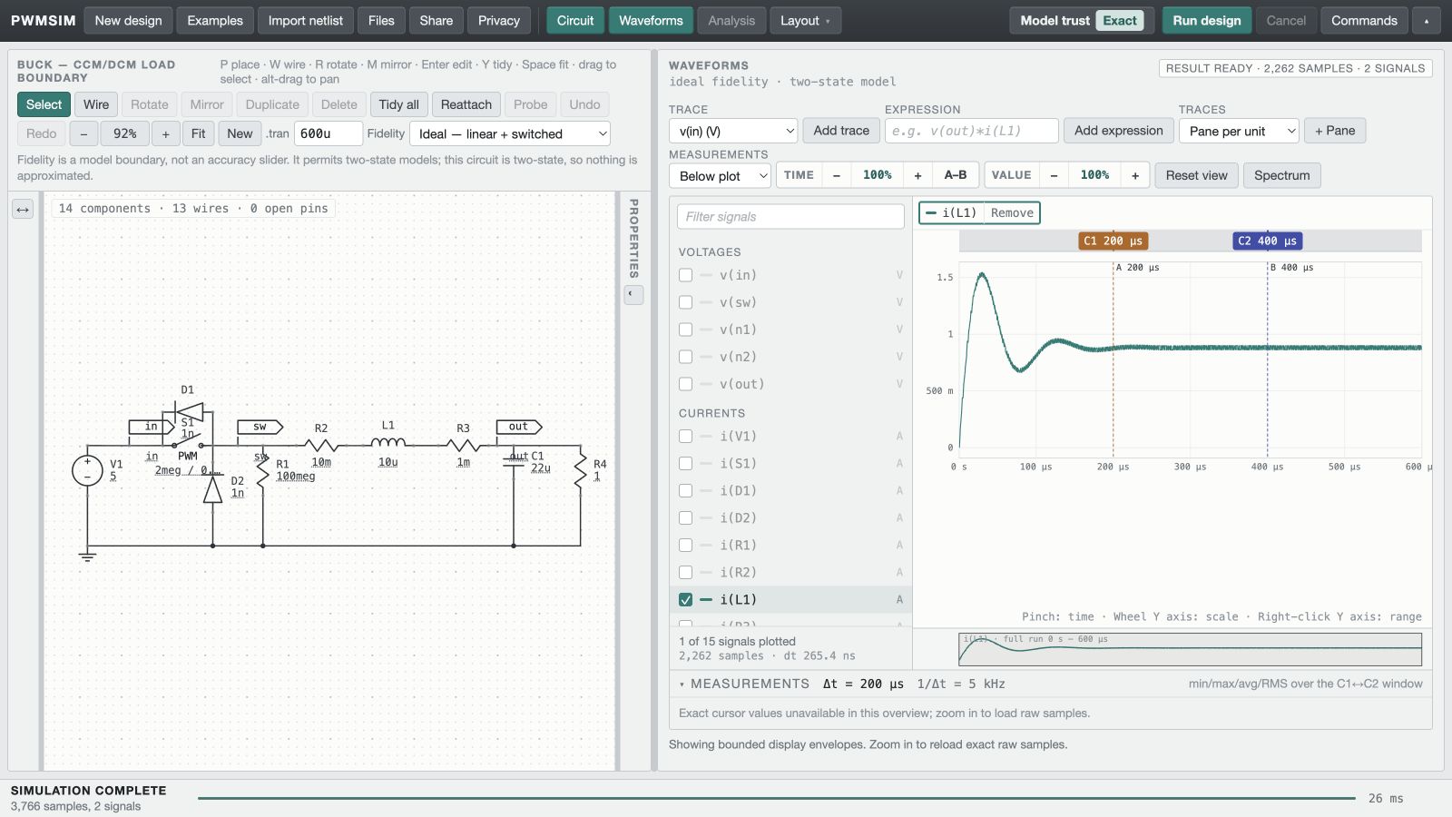1452x817 pixels.
Task: Open the Spectrum view button
Action: click(x=1281, y=175)
